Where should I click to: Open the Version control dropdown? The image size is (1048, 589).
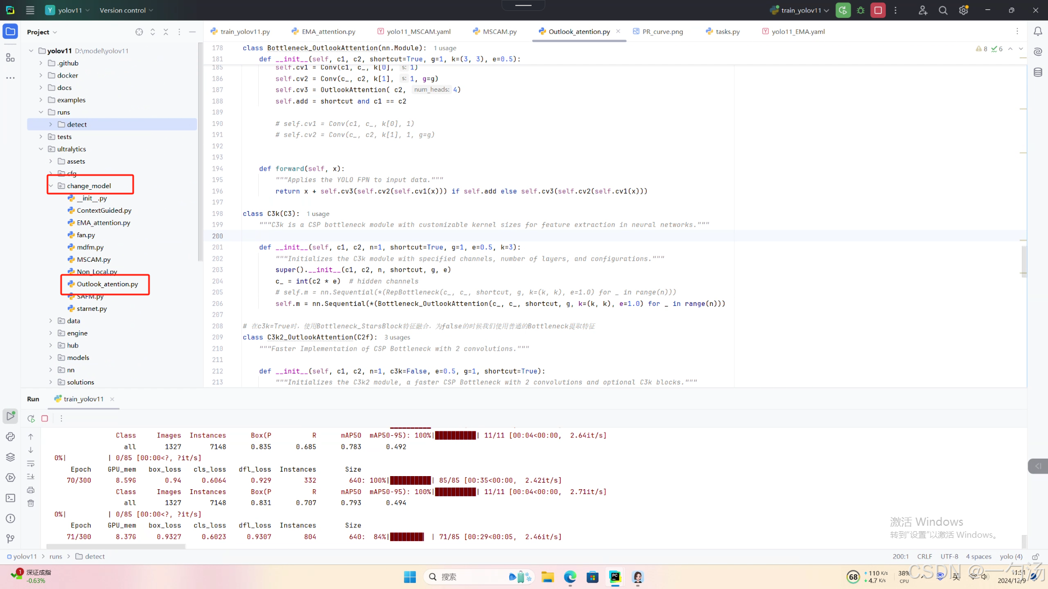[126, 10]
